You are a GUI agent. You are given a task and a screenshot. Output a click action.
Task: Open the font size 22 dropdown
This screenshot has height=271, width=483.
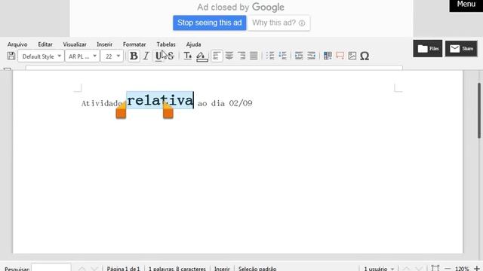click(112, 56)
